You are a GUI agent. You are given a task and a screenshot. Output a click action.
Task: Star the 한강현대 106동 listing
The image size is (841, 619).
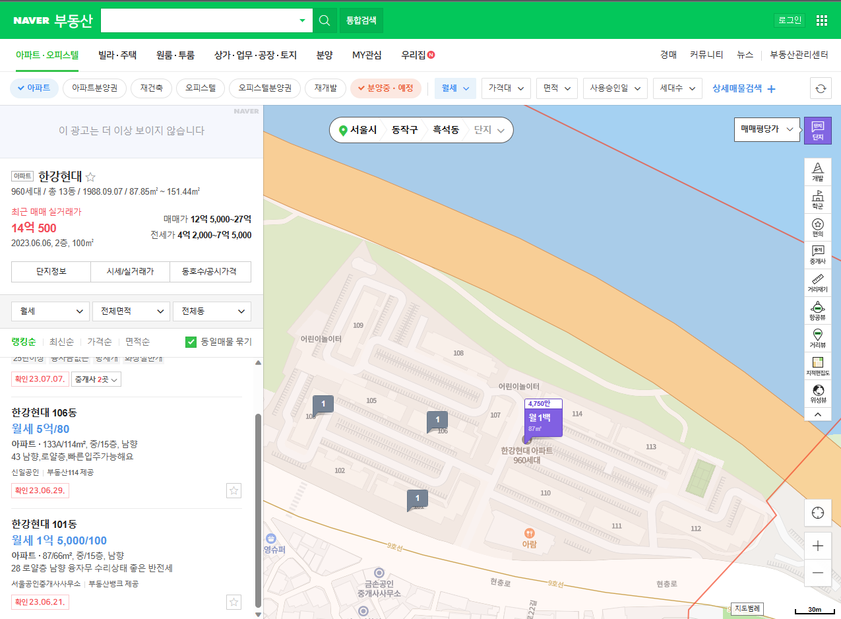point(234,490)
